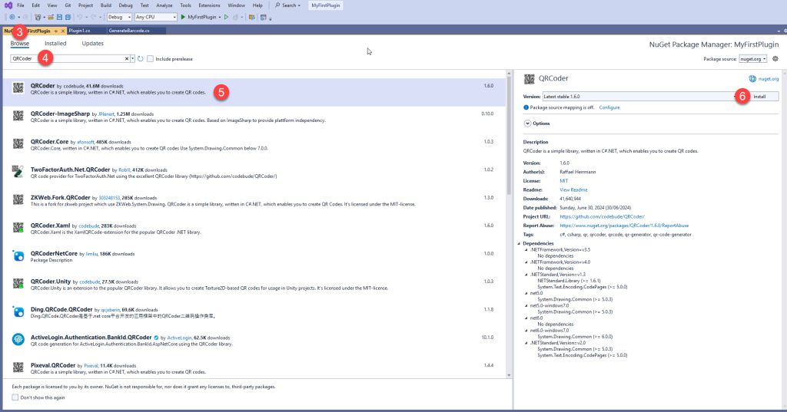Click the start without debugging outline play icon
Image resolution: width=787 pixels, height=412 pixels.
(227, 17)
